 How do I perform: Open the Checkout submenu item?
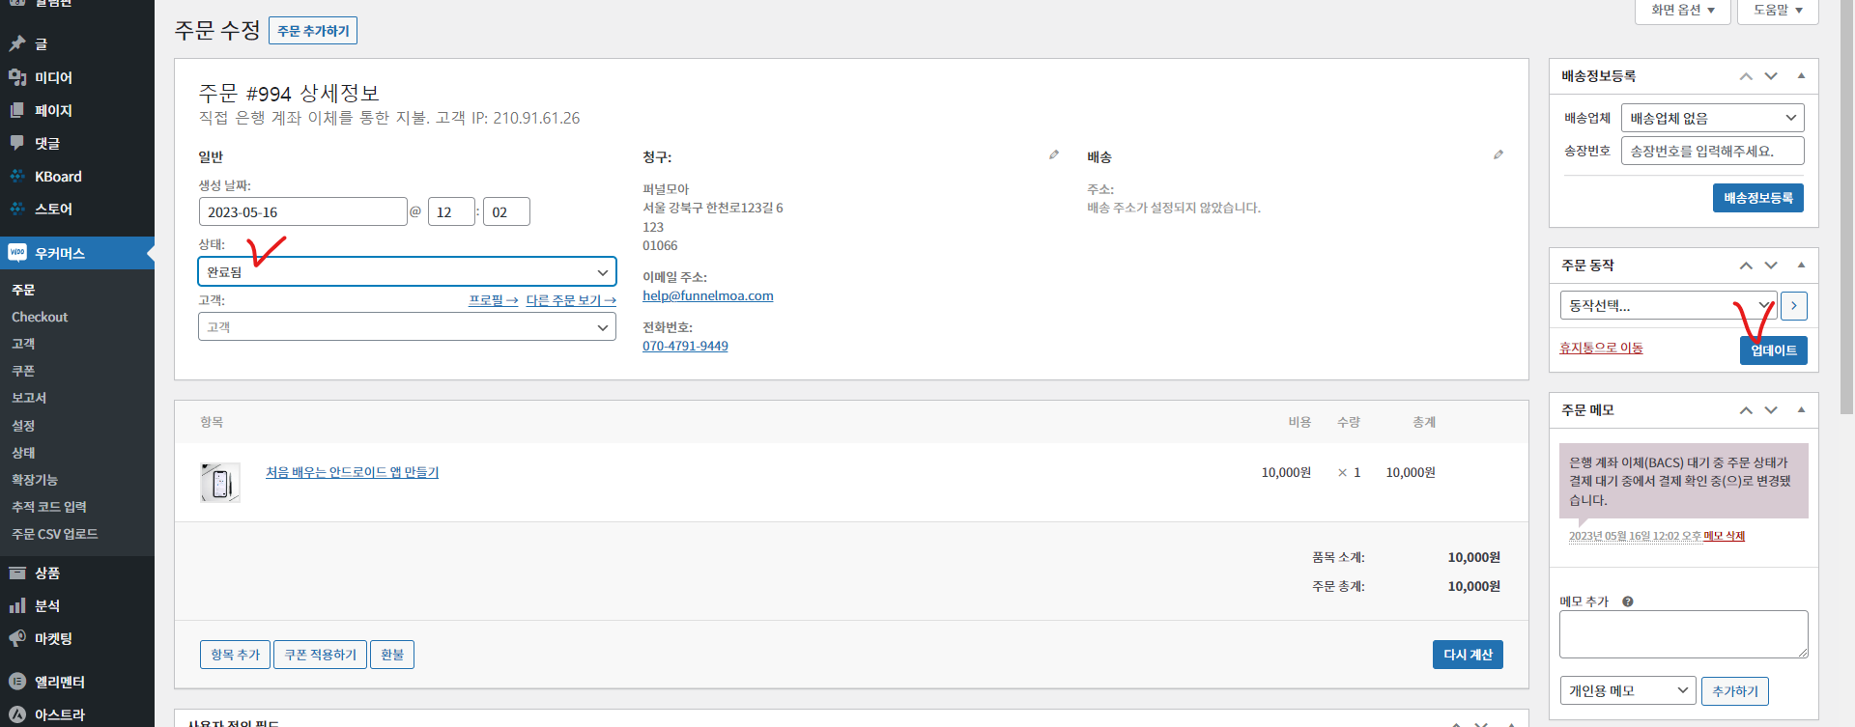click(x=40, y=317)
